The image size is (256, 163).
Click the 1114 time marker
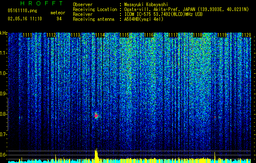click(100, 35)
